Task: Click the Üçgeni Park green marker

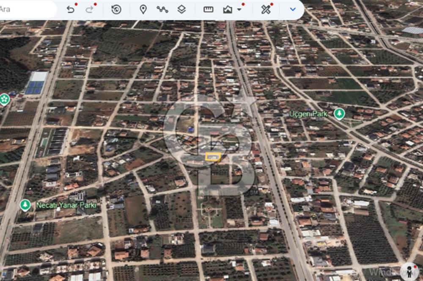Action: tap(339, 113)
